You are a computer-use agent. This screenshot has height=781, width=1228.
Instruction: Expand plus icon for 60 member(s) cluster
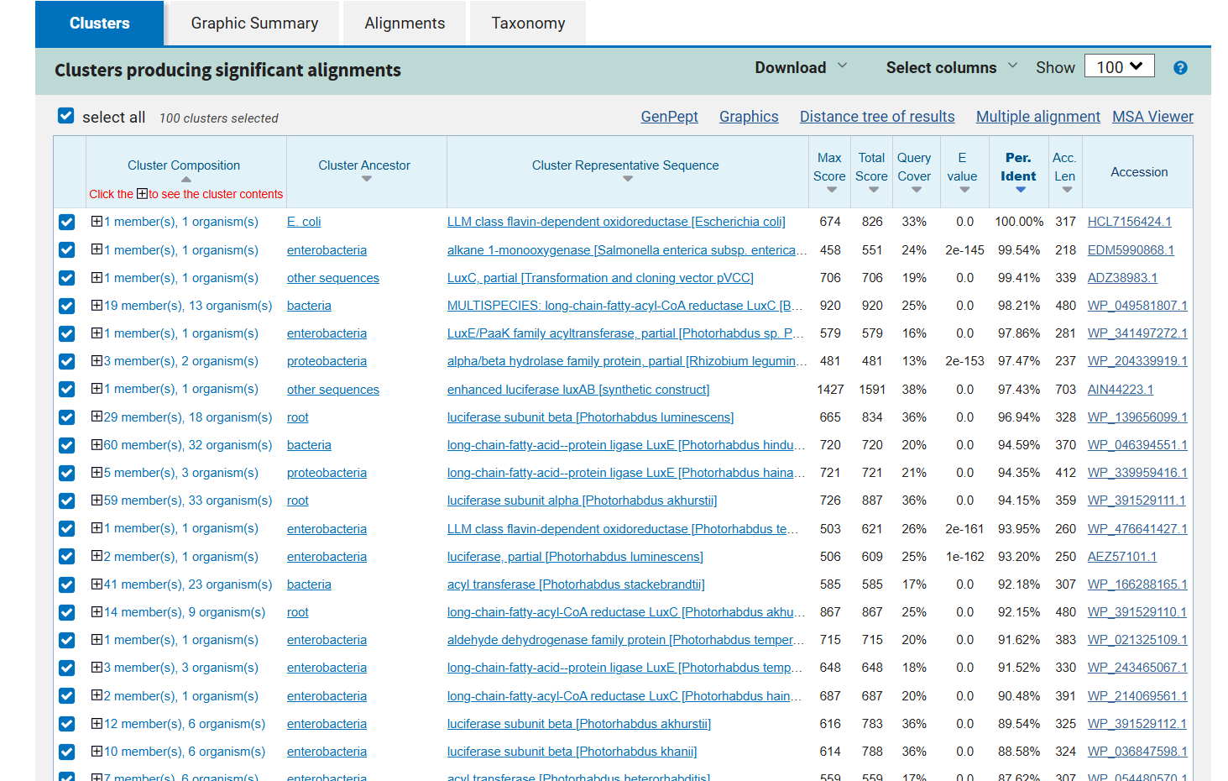(97, 444)
